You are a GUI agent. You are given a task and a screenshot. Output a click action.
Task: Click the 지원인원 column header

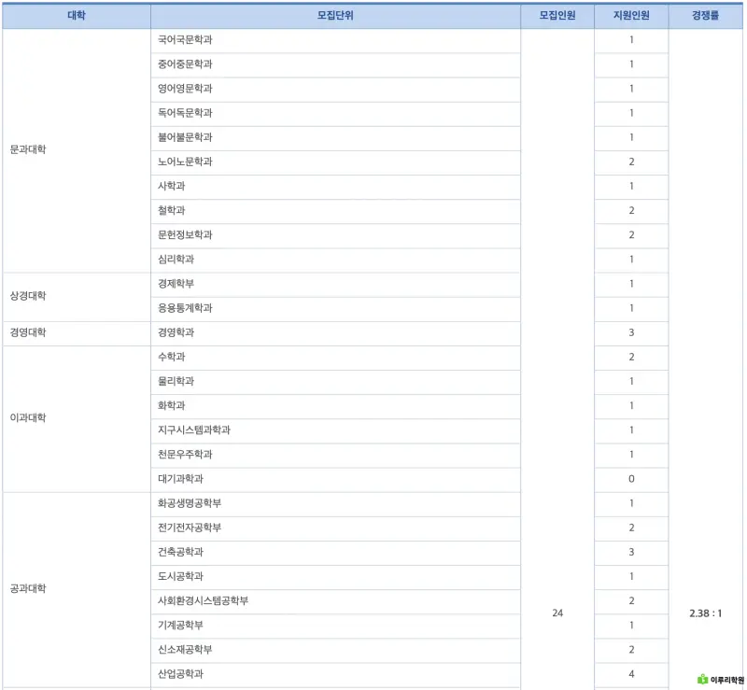pos(631,16)
